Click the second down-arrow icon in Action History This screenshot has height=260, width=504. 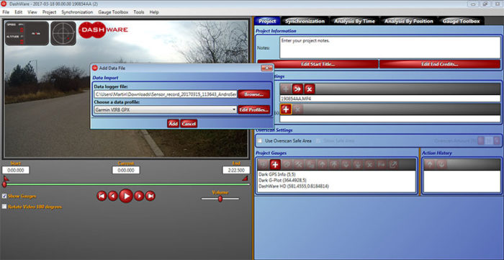tap(441, 164)
